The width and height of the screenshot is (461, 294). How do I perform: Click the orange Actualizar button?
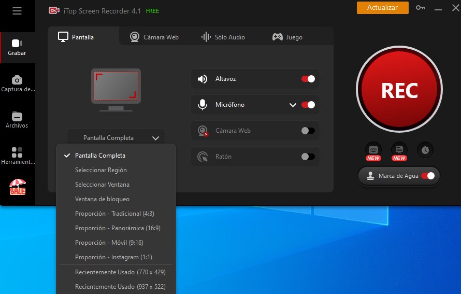pos(382,8)
